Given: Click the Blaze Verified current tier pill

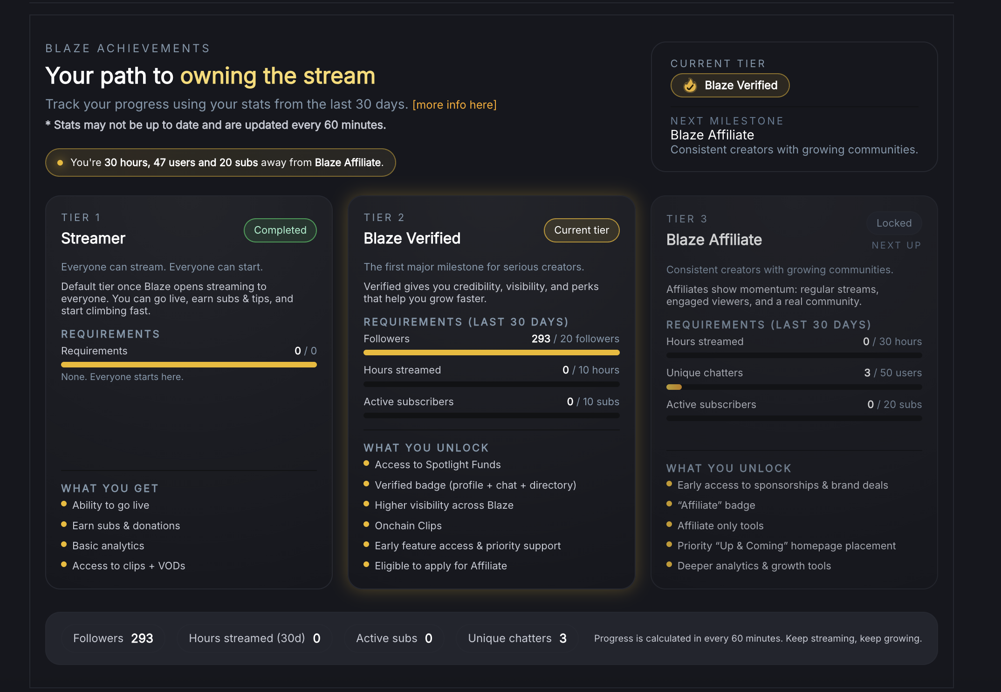Looking at the screenshot, I should (x=730, y=85).
